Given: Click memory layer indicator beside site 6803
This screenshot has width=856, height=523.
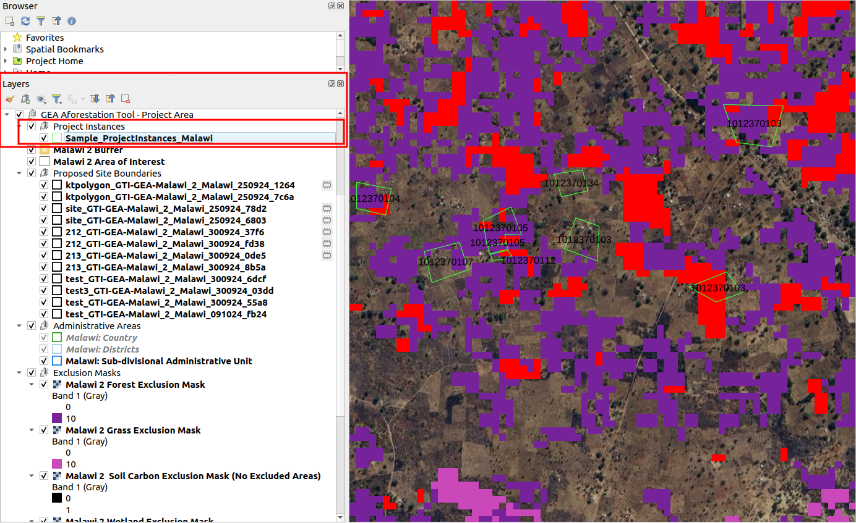Looking at the screenshot, I should (x=327, y=220).
